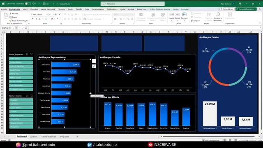Expand the Copiar dropdown arrow
The height and width of the screenshot is (148, 263).
tap(19, 17)
